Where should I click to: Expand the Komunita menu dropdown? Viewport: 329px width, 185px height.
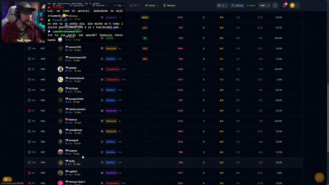pos(78,5)
